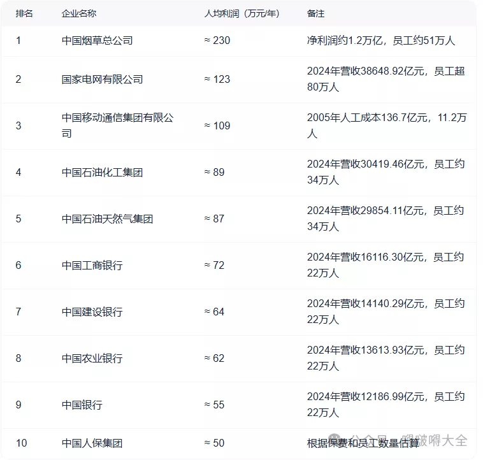Click the ≈ 230 profit value

coord(217,41)
